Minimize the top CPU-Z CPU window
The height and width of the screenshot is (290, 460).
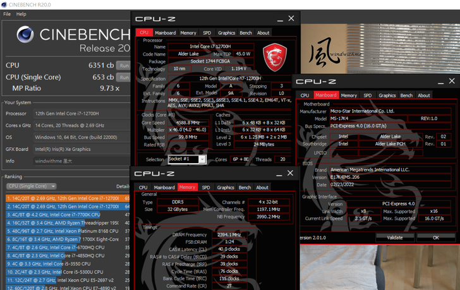[280, 19]
